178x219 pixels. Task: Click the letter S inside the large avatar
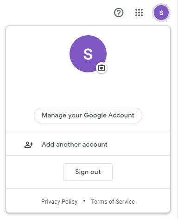point(88,54)
